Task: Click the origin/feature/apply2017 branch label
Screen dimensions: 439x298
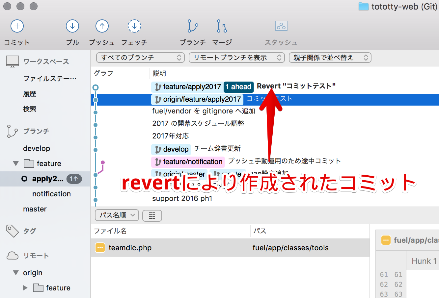Action: pyautogui.click(x=197, y=99)
